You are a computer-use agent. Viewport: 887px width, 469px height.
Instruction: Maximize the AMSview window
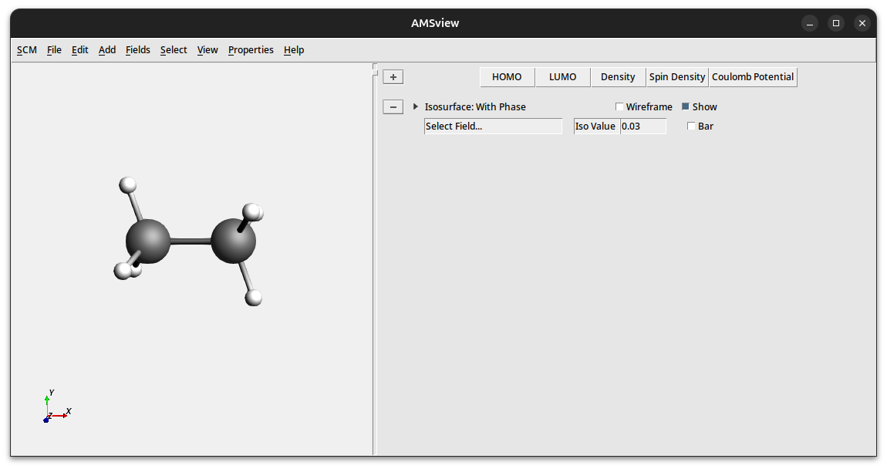[x=836, y=23]
